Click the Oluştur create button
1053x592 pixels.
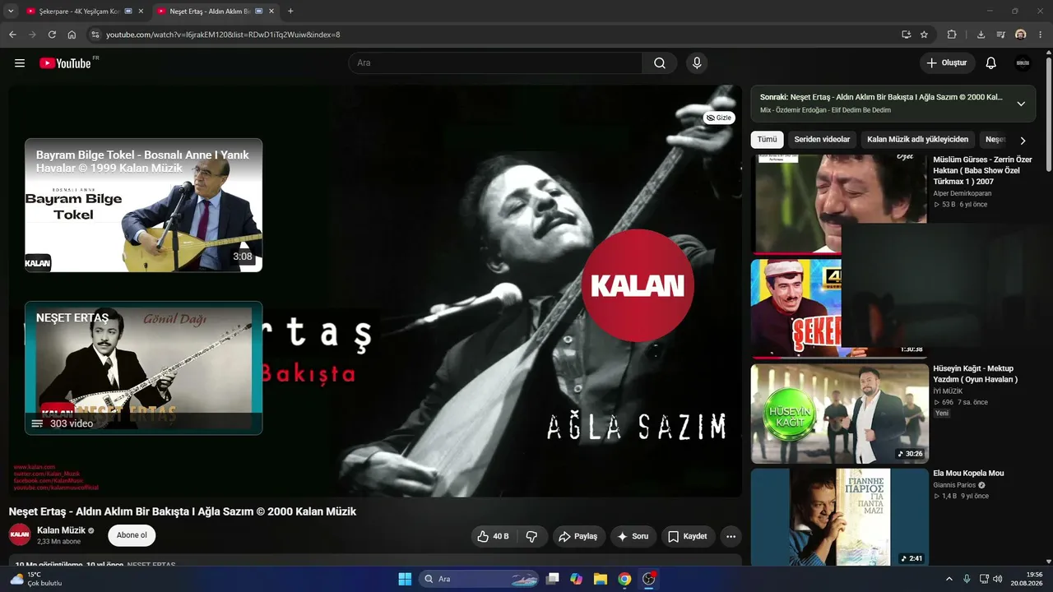point(947,63)
